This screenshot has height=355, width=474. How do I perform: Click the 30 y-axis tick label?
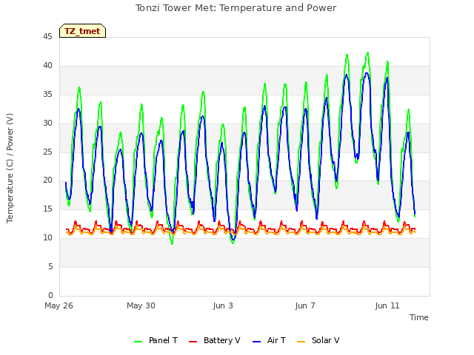coord(47,124)
